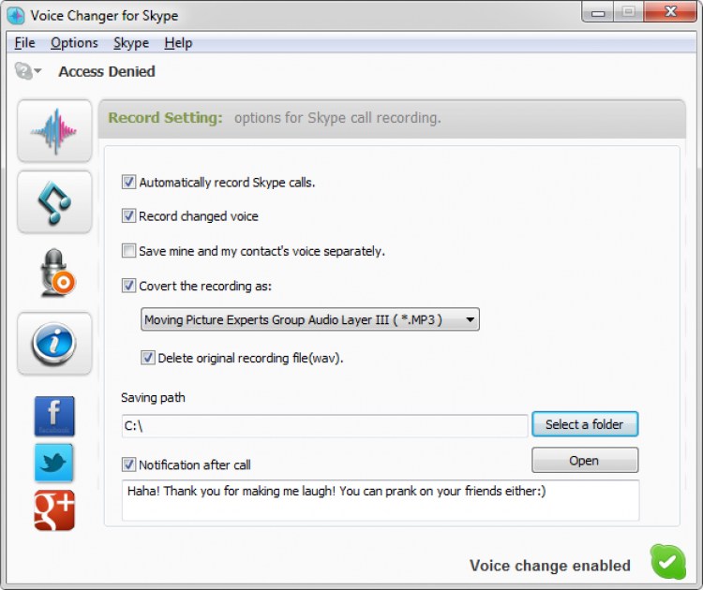Toggle the Record changed voice checkbox
This screenshot has width=703, height=590.
pos(128,216)
